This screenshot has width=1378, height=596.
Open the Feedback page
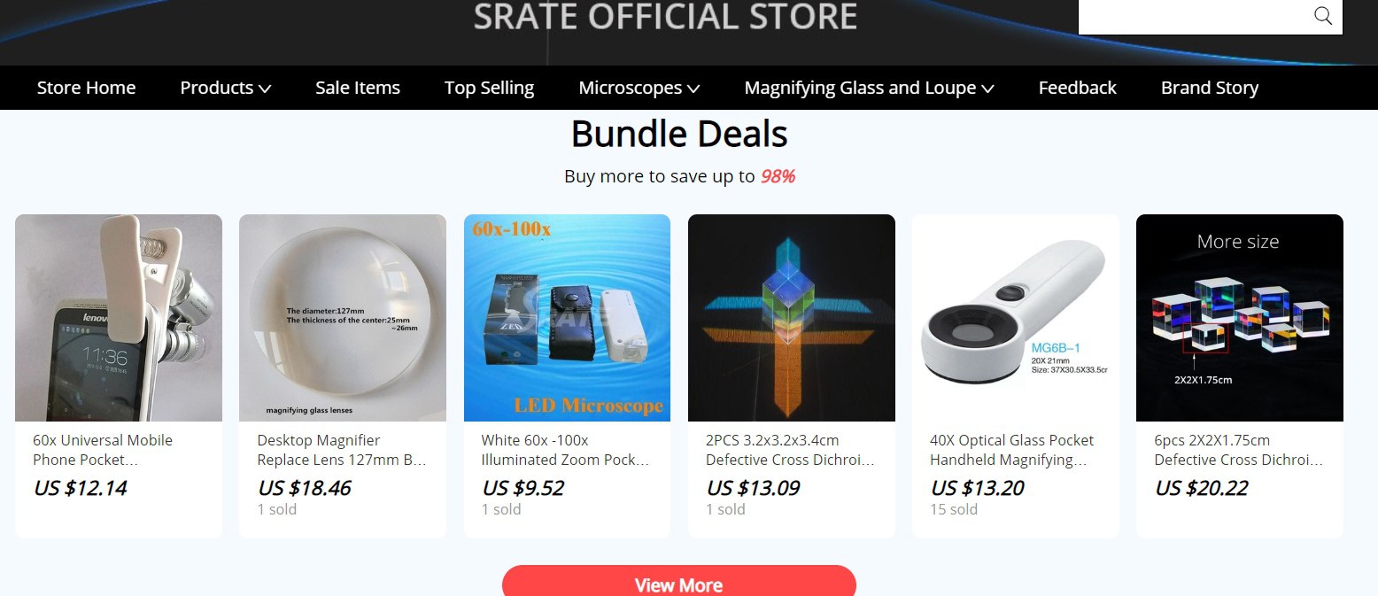point(1077,88)
